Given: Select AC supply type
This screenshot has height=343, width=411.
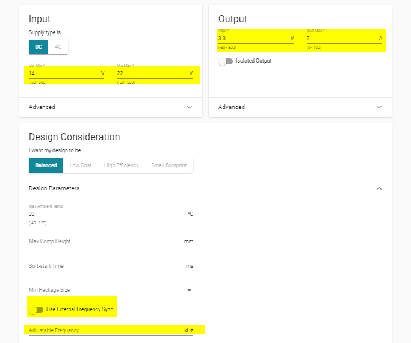Looking at the screenshot, I should click(58, 47).
